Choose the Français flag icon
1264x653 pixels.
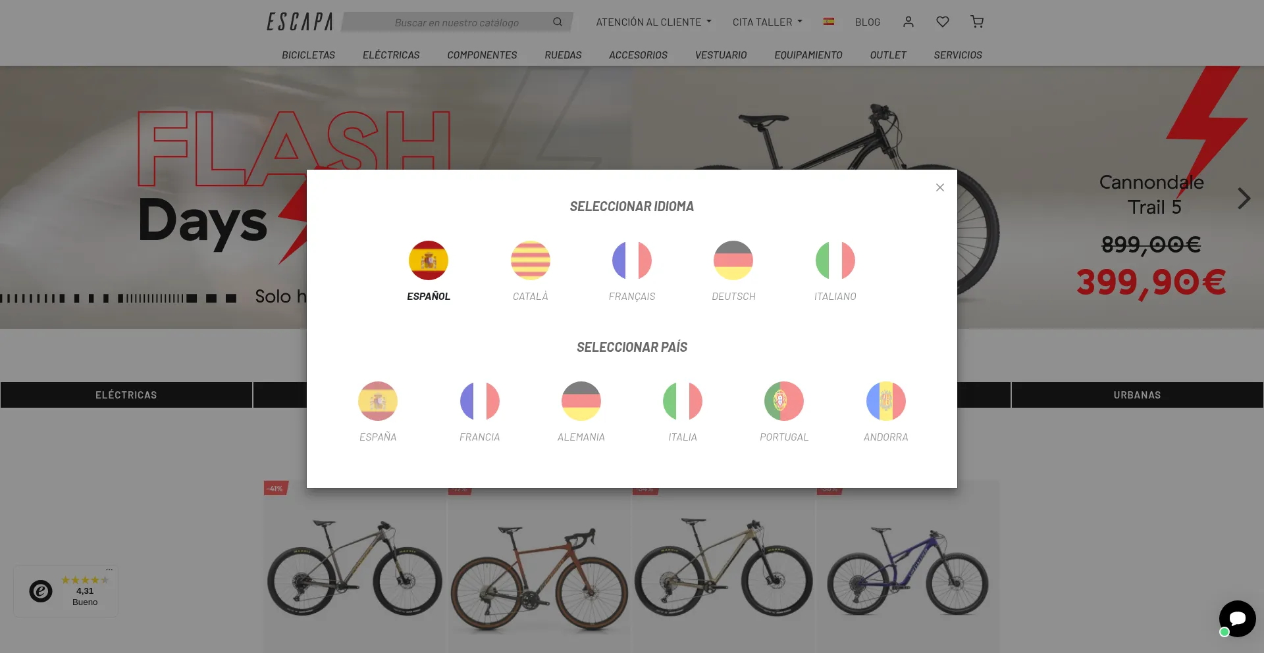(x=631, y=260)
